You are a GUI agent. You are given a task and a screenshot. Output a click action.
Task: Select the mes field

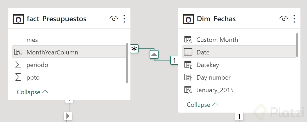(69, 40)
